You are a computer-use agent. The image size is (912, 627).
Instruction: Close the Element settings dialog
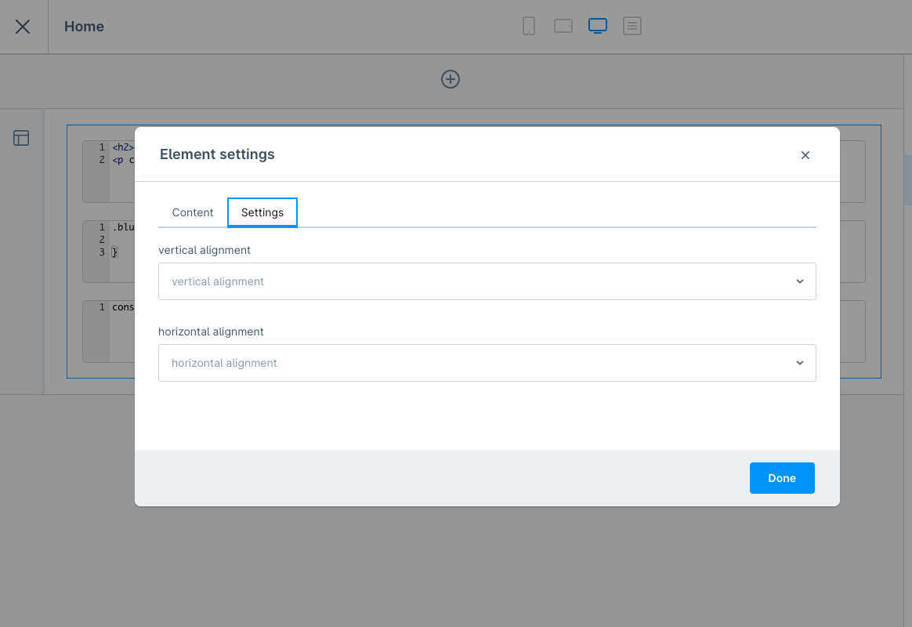[805, 155]
